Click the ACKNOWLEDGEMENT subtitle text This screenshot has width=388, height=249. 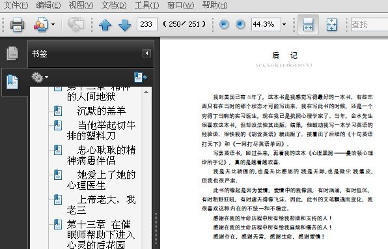pyautogui.click(x=284, y=65)
